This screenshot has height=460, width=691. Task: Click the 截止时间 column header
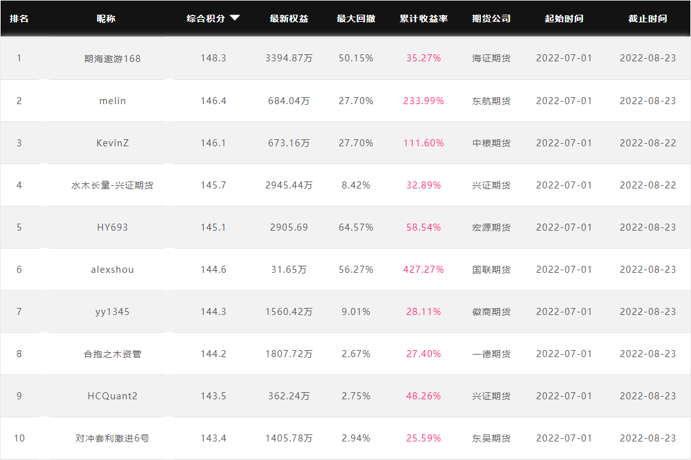click(x=648, y=19)
